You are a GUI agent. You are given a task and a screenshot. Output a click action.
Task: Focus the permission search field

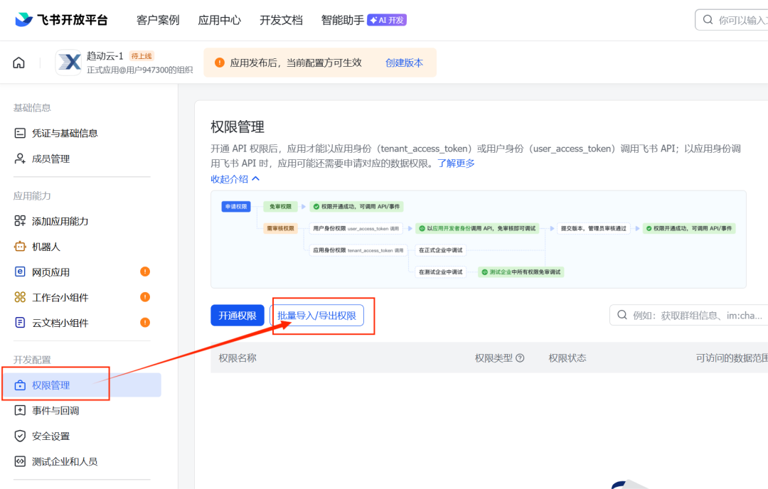[x=689, y=315]
